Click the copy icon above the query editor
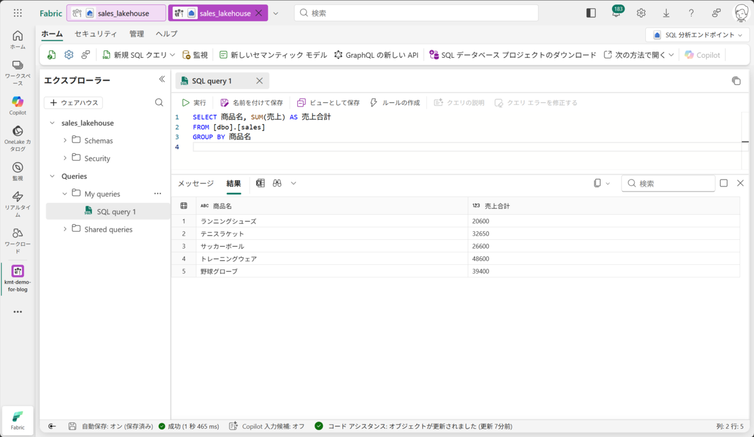The width and height of the screenshot is (754, 437). [736, 81]
